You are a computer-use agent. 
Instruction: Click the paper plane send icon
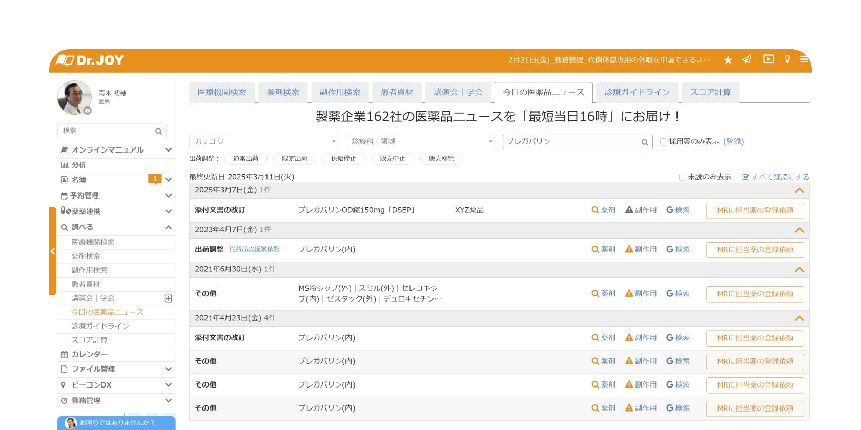[747, 59]
